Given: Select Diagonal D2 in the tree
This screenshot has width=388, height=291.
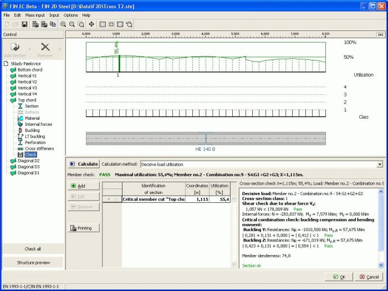Looking at the screenshot, I should [x=28, y=161].
